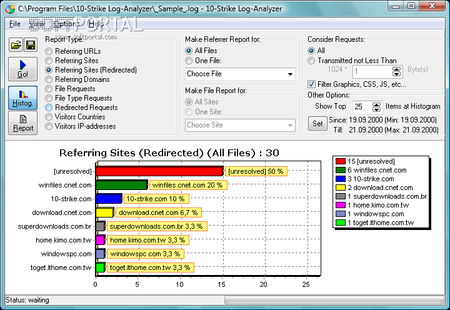Click the transmitted bytes input field
Screen dimensions: 450x310
tap(372, 71)
